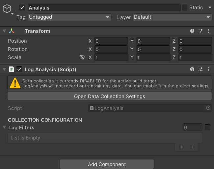
Task: Open Transform presets slider icon
Action: pos(201,31)
